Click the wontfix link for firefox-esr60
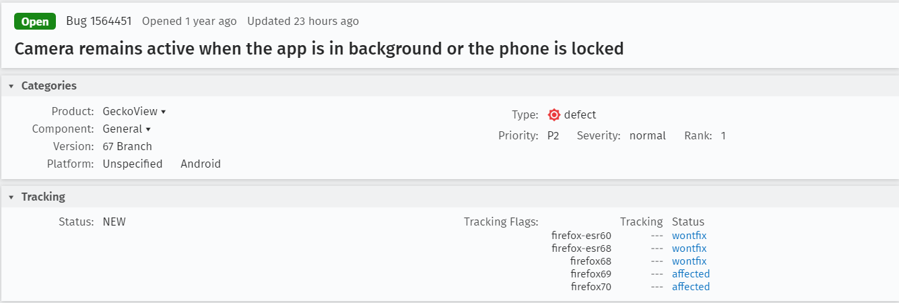 [689, 236]
